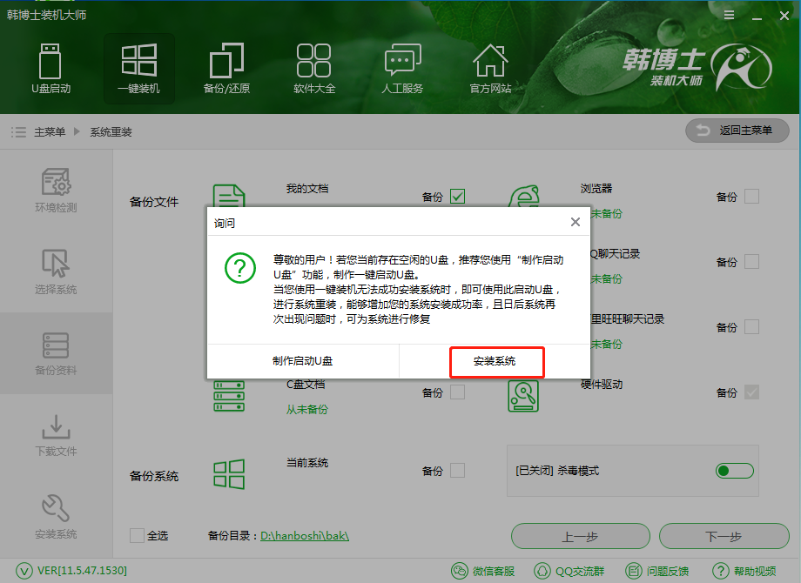Click the list icon beside 主菜单 breadcrumb

click(18, 131)
